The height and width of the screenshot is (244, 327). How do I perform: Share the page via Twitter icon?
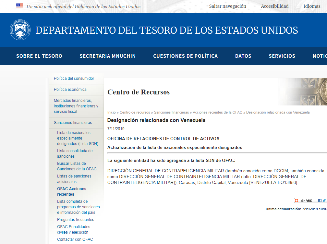[324, 201]
